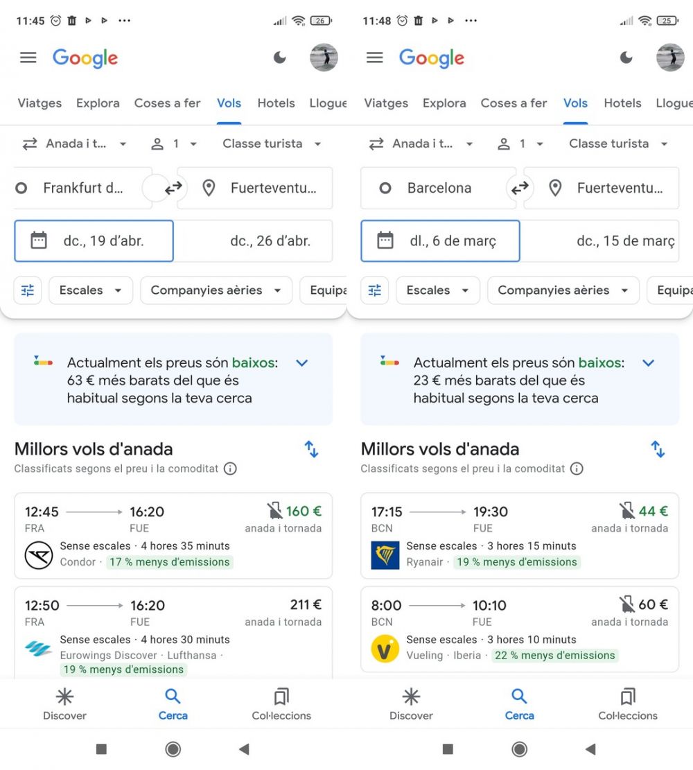The height and width of the screenshot is (770, 693).
Task: Open Classe turista dropdown on left screen
Action: [x=272, y=144]
